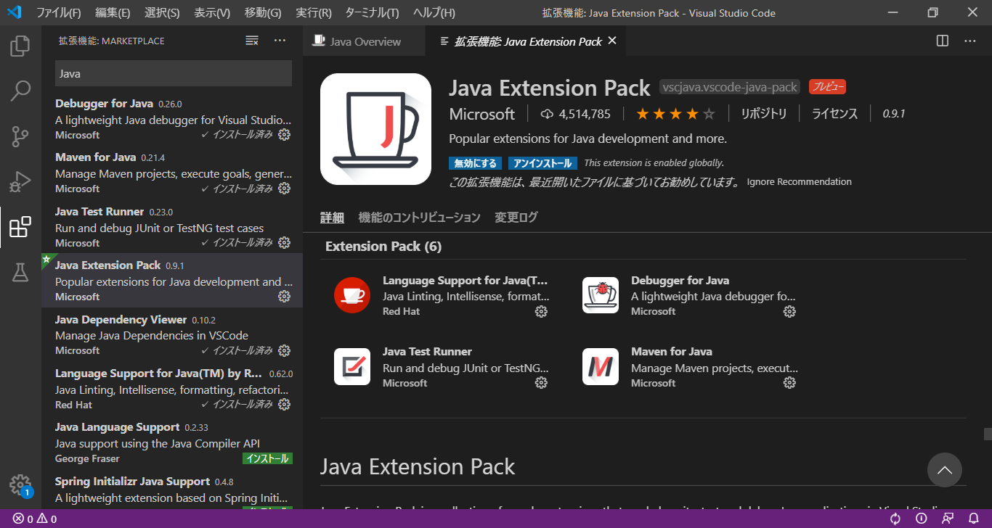Click the 無効にする disable button
992x528 pixels.
coord(476,163)
